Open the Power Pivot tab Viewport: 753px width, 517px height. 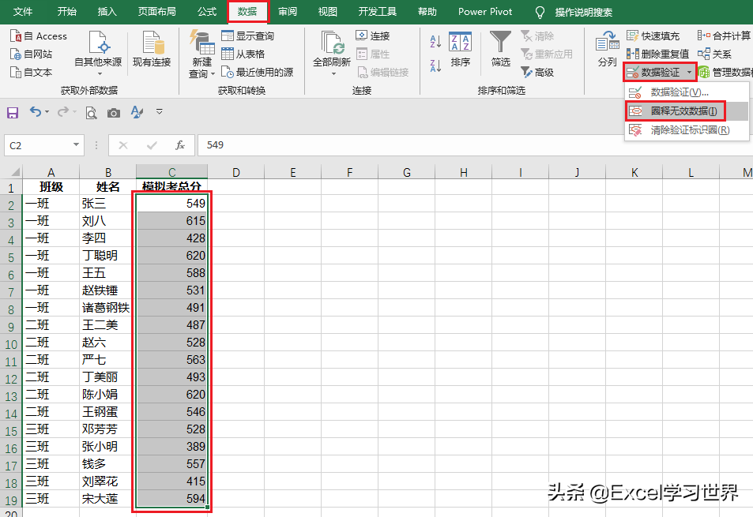click(485, 12)
